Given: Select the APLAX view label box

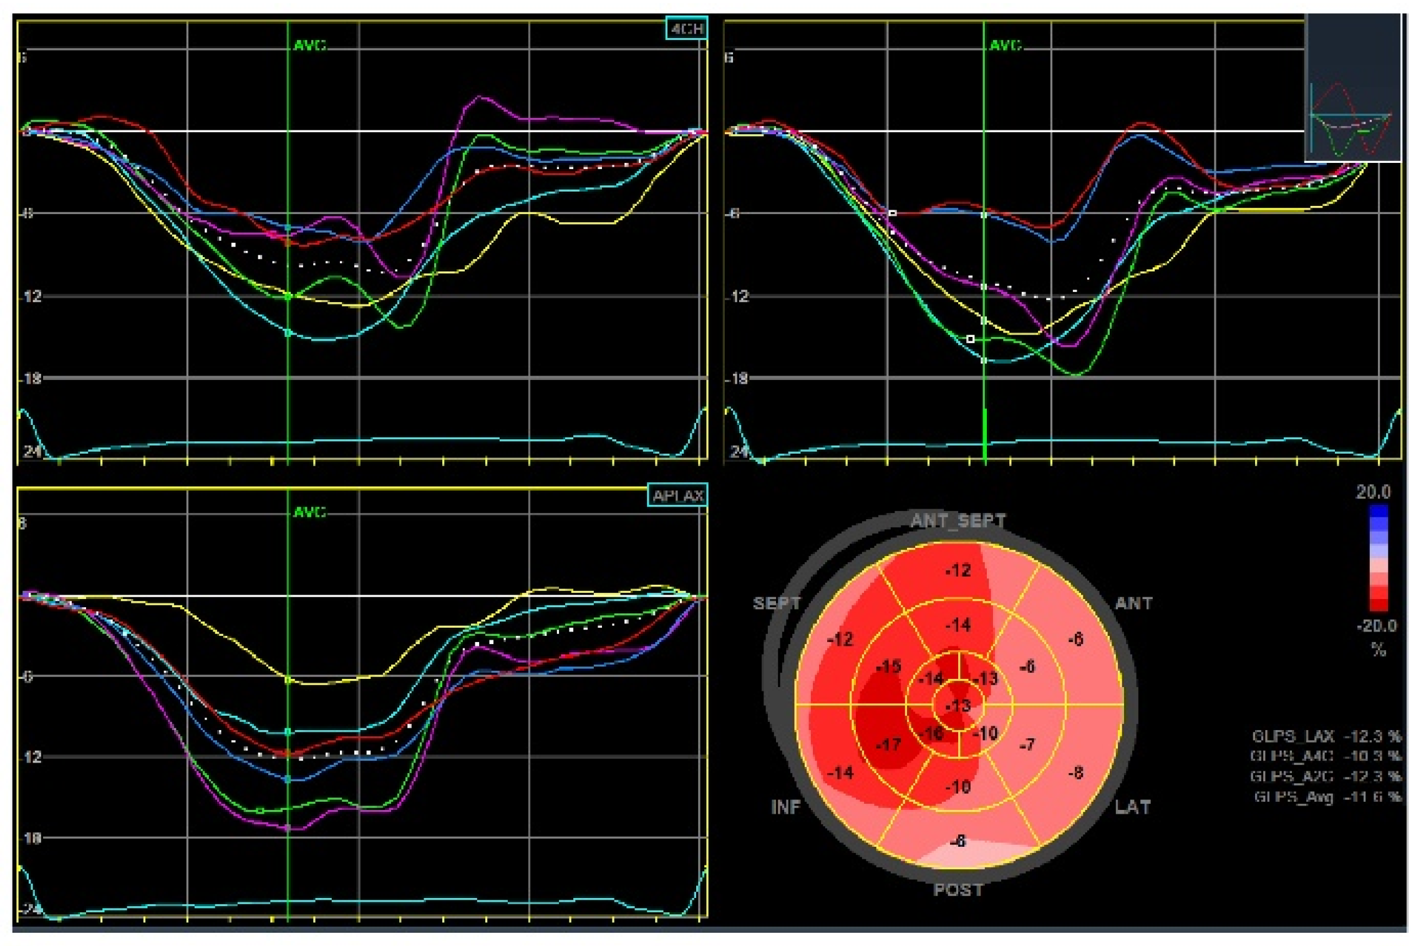Looking at the screenshot, I should (x=677, y=496).
